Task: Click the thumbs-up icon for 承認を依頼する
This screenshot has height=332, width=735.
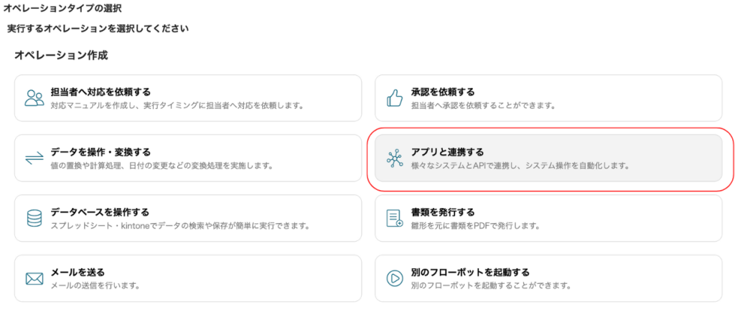Action: click(395, 98)
